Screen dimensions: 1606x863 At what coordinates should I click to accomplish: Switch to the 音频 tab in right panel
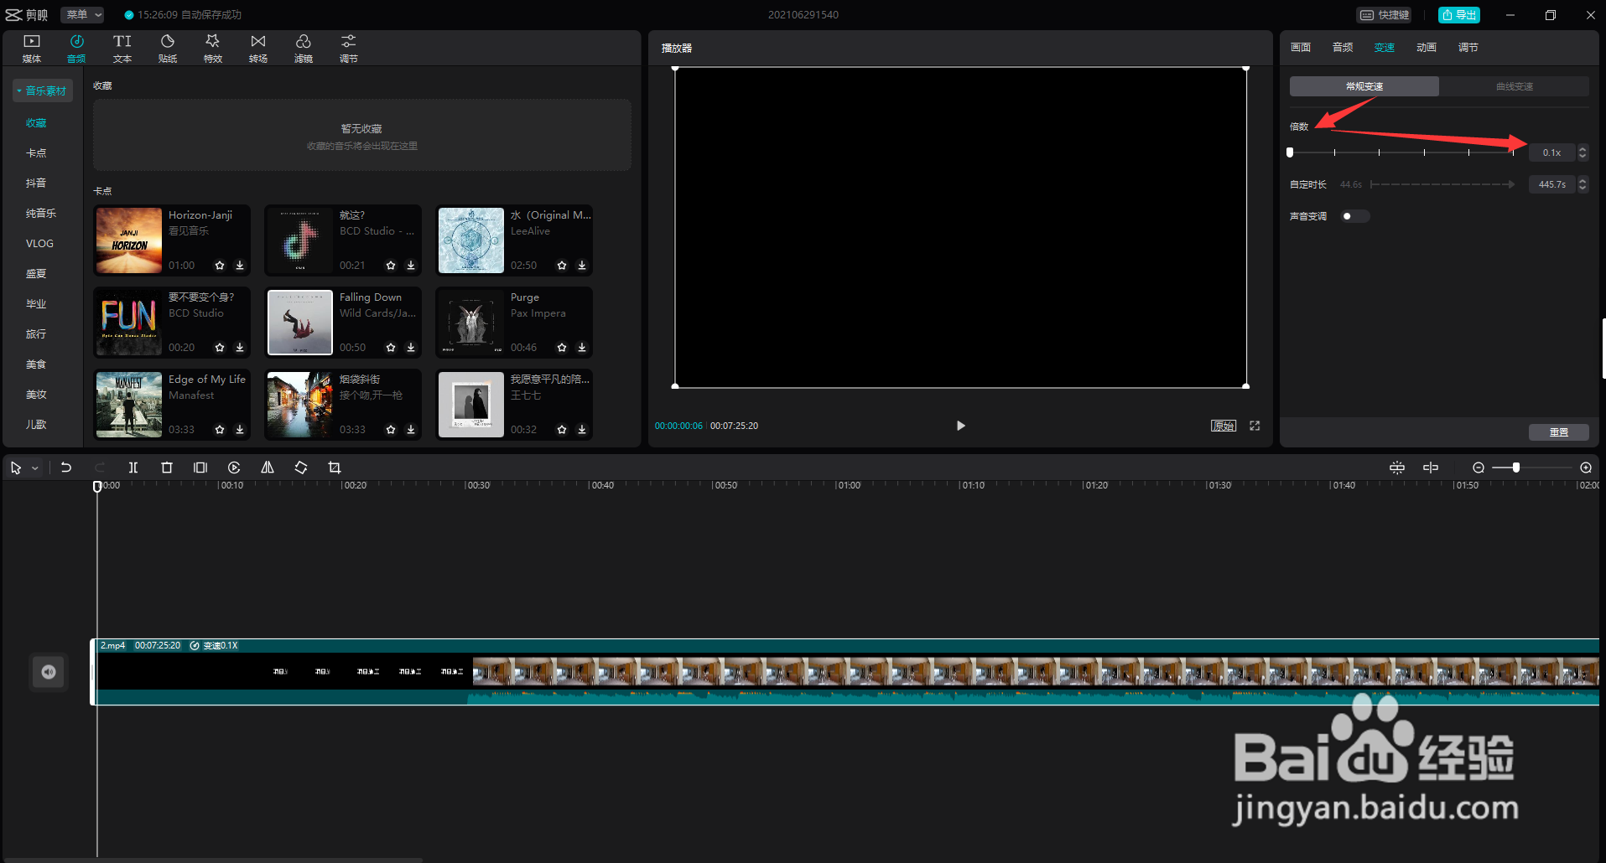pos(1343,48)
